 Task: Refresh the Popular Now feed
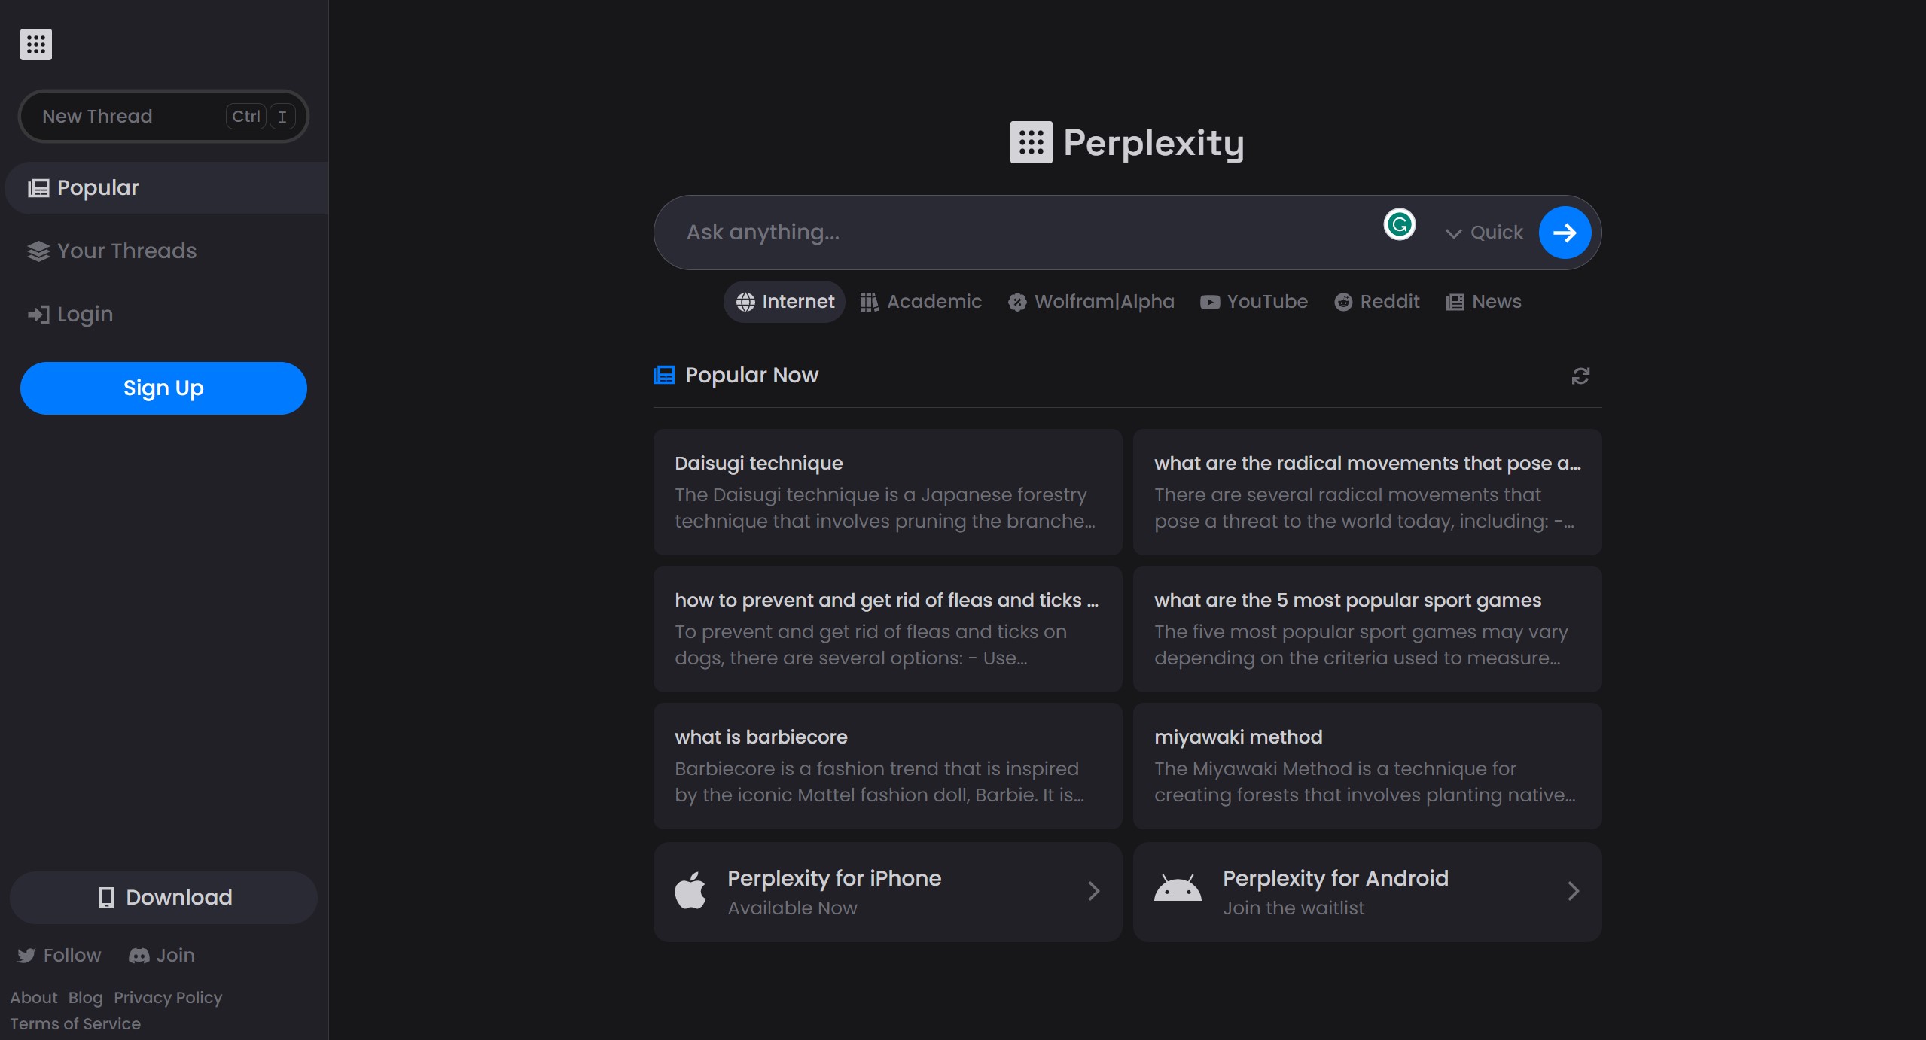coord(1580,376)
